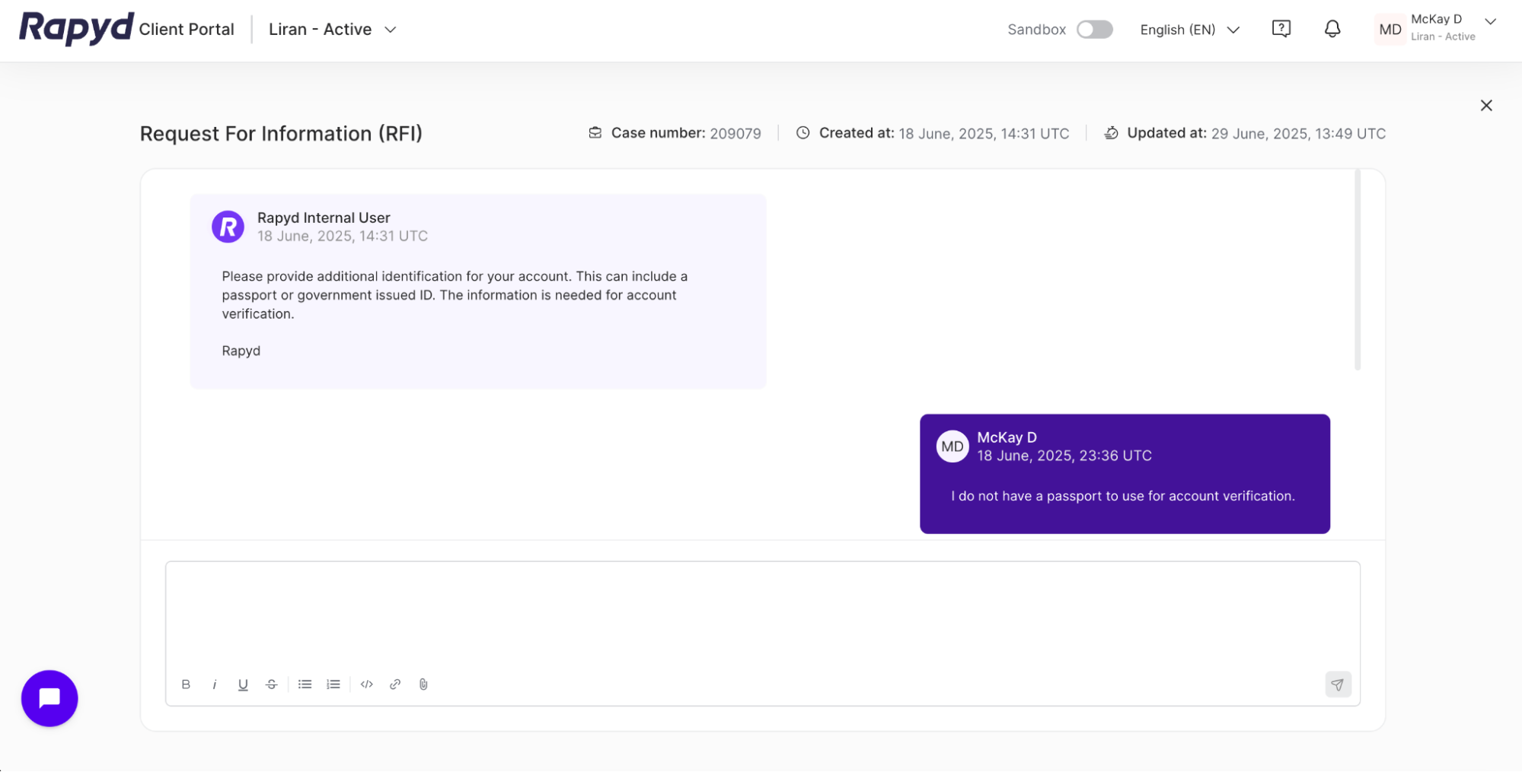Send the reply message
Viewport: 1522px width, 772px height.
click(x=1338, y=684)
